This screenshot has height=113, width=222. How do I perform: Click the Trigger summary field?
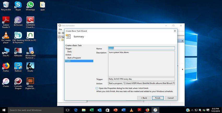click(x=142, y=79)
